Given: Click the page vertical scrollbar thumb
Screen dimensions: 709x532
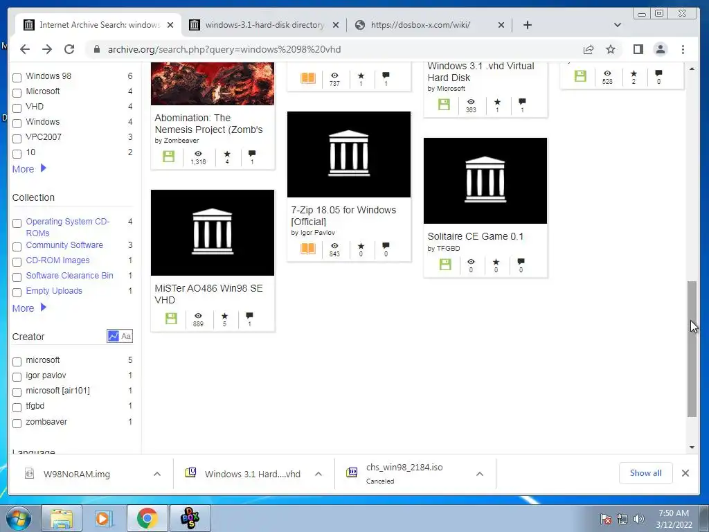Looking at the screenshot, I should click(x=692, y=349).
